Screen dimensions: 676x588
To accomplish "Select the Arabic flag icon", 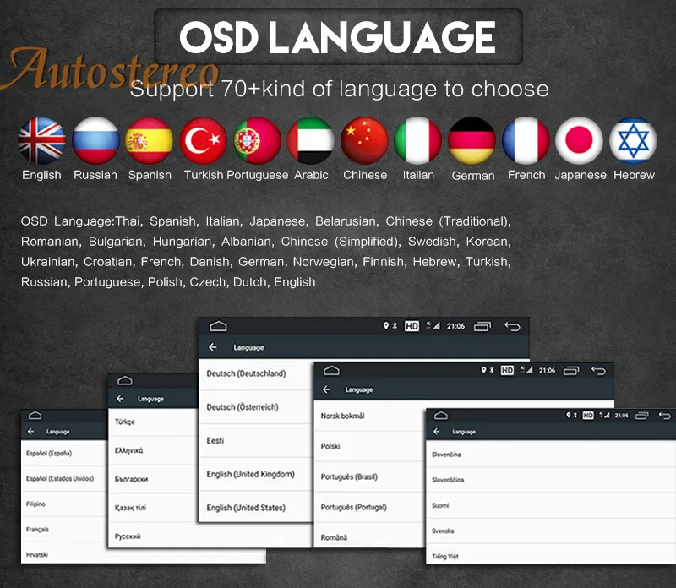I will click(311, 140).
